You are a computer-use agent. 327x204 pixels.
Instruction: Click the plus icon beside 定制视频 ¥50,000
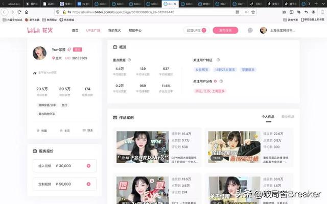coord(88,184)
